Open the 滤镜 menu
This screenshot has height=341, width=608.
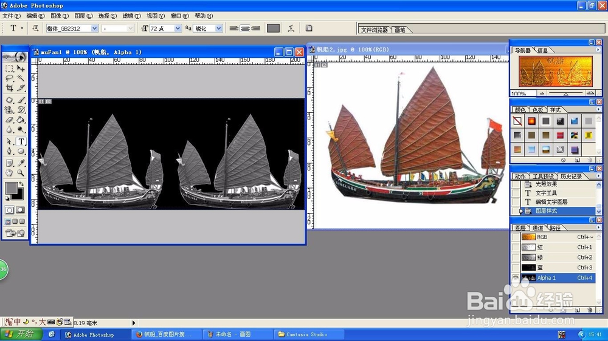(x=131, y=16)
